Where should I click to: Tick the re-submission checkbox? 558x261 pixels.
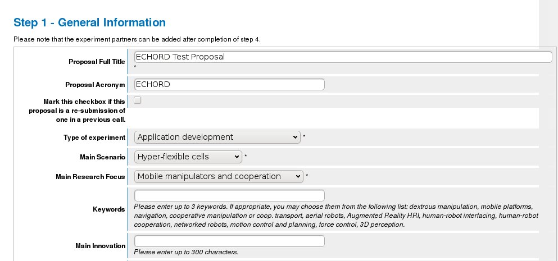[x=138, y=100]
